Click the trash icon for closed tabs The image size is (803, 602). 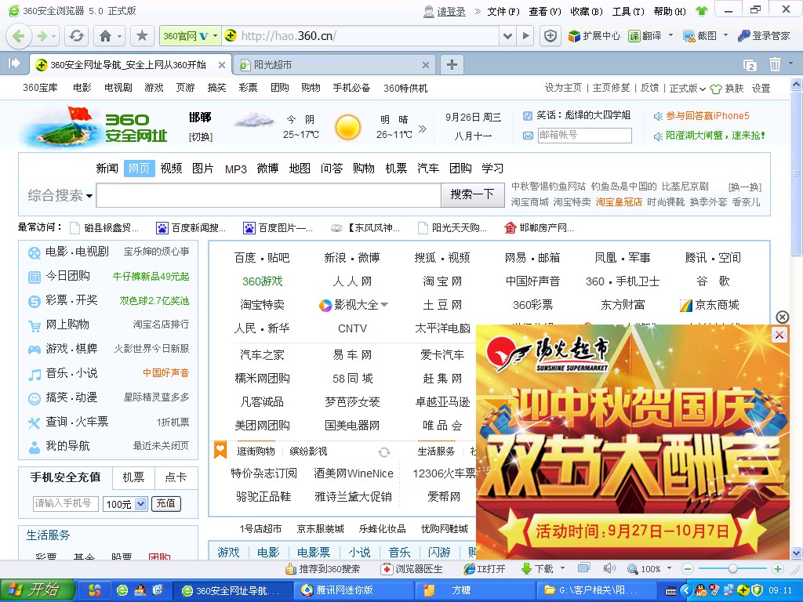(775, 64)
